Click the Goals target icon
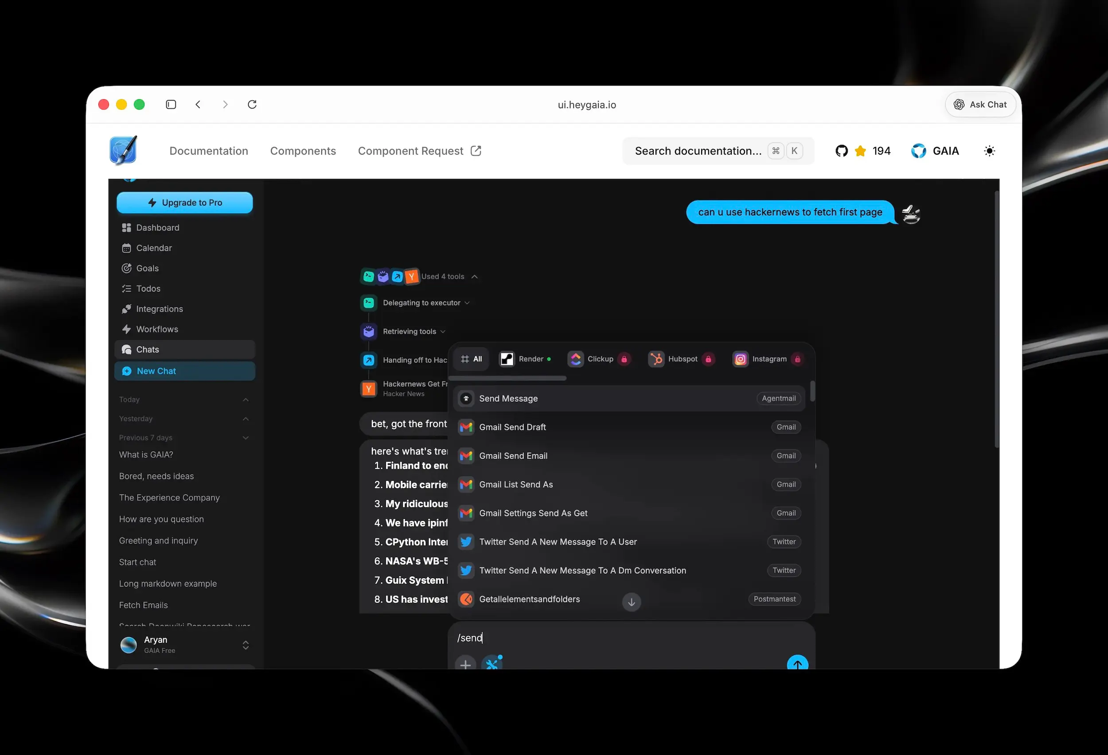 tap(126, 269)
